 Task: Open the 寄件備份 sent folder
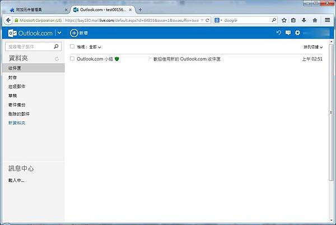pos(17,105)
